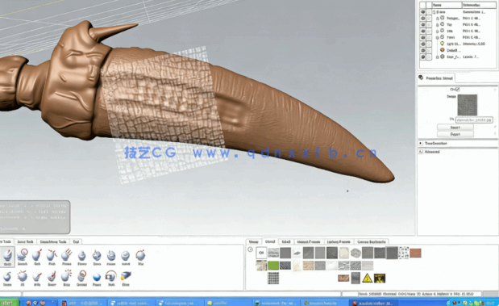Open the Material Presets tab
Image resolution: width=499 pixels, height=306 pixels.
click(309, 241)
